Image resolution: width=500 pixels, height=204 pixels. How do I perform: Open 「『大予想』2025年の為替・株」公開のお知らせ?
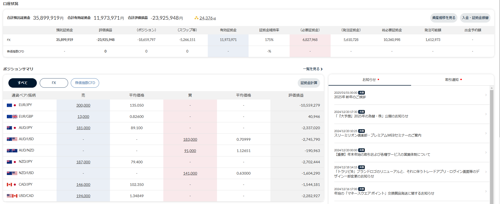(x=371, y=116)
